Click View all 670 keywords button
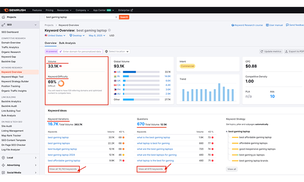This screenshot has width=304, height=182. tap(151, 169)
